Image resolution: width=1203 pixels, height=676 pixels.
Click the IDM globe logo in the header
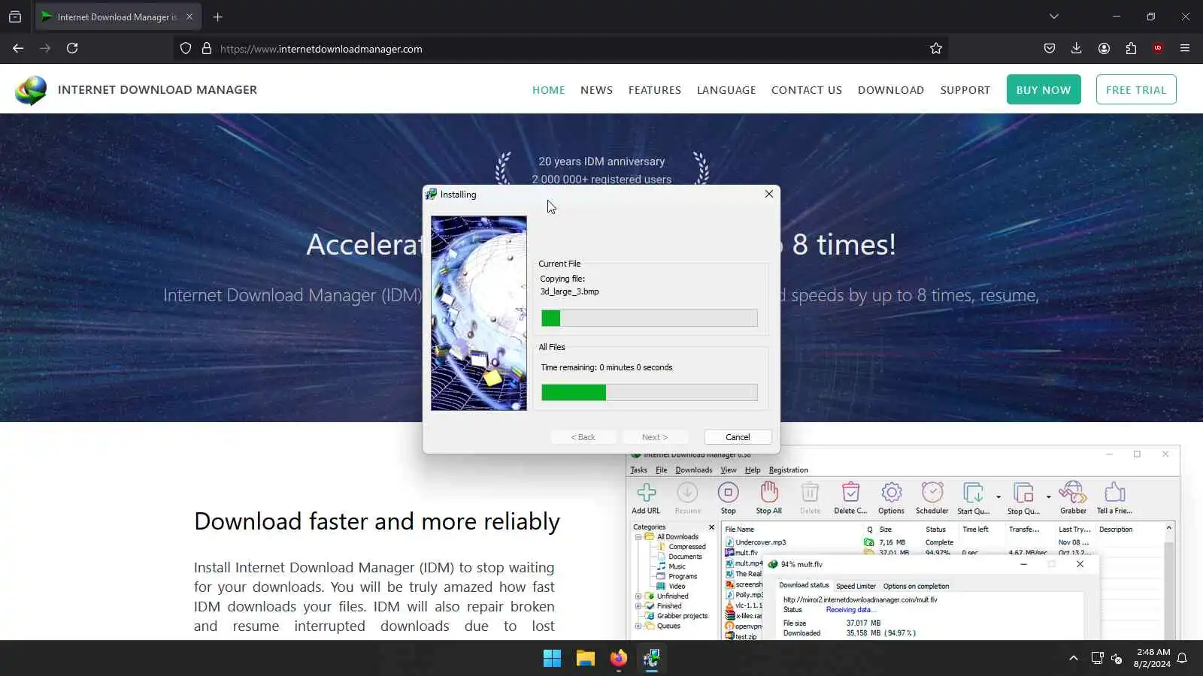pyautogui.click(x=31, y=90)
